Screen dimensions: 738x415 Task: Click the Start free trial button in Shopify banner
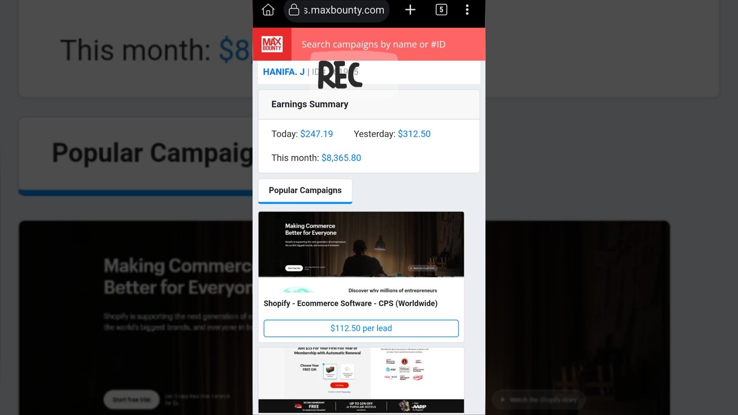tap(294, 268)
